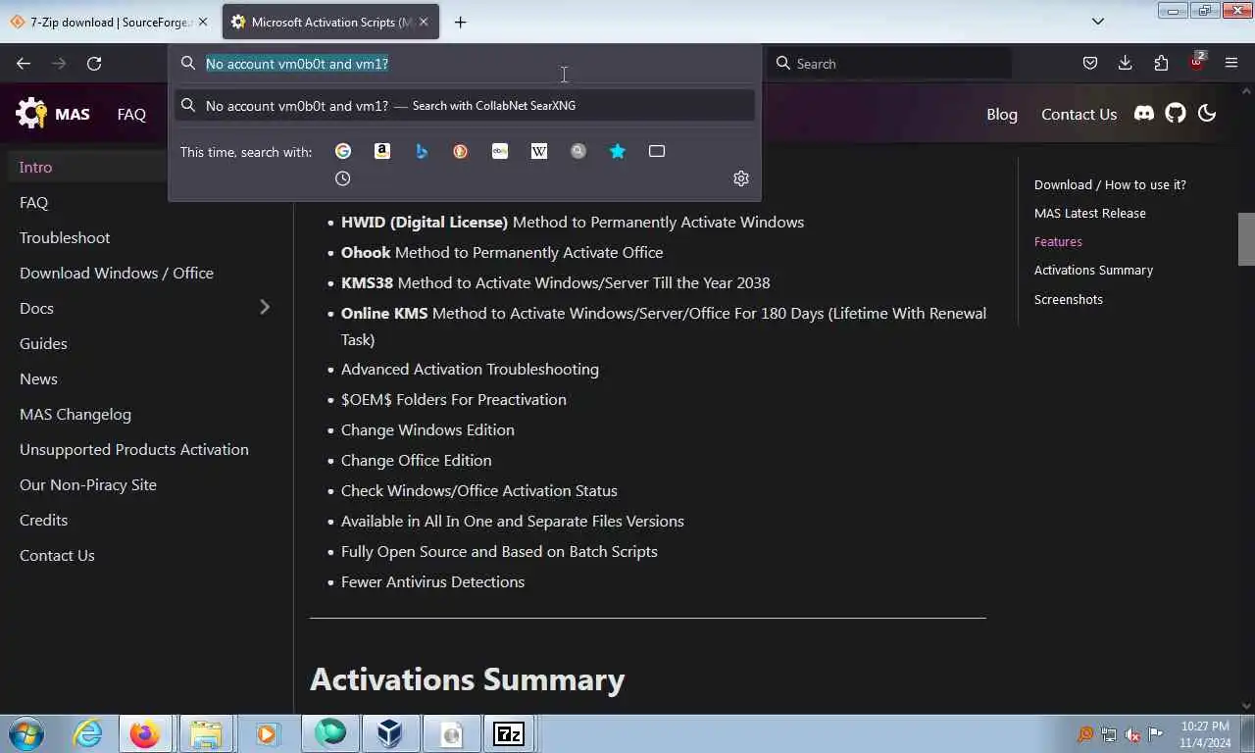Open Blog in the top navigation
Viewport: 1255px width, 753px height.
tap(1002, 114)
